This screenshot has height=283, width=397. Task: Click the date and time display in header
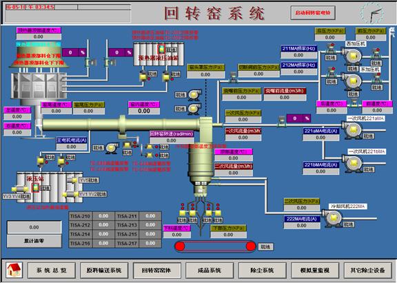coord(30,7)
